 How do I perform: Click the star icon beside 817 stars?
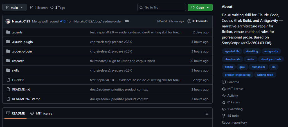[x=224, y=102]
